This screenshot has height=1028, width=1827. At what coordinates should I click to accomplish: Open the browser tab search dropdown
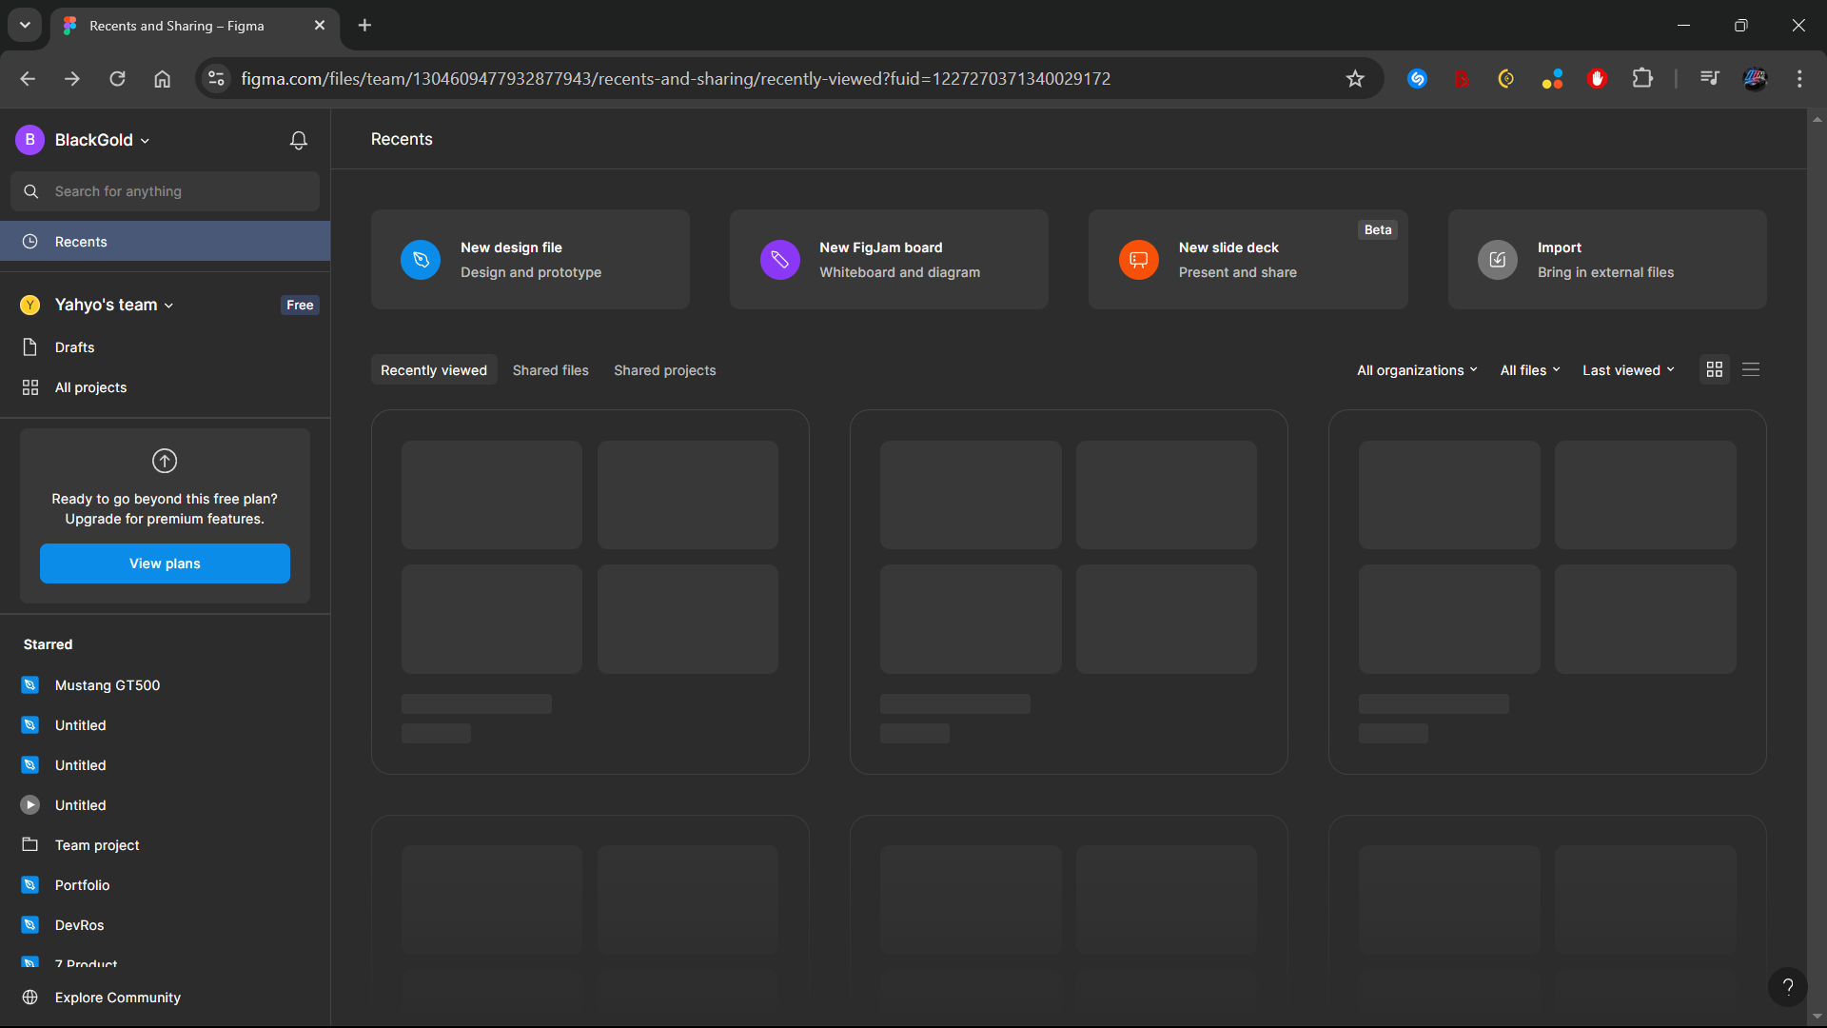(25, 26)
